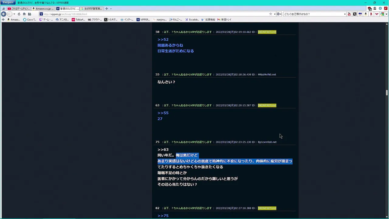Open Gmail 受信トレイ bookmark
This screenshot has height=219, width=389.
pos(224,19)
